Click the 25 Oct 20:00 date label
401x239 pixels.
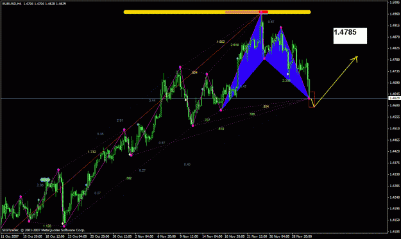tap(99, 236)
